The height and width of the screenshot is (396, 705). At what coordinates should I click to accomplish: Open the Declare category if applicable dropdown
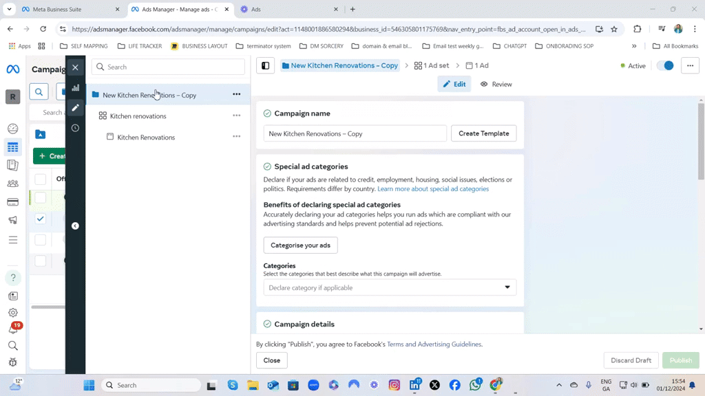point(390,287)
